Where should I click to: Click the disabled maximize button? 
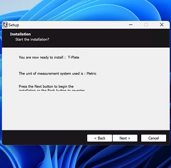point(146,25)
